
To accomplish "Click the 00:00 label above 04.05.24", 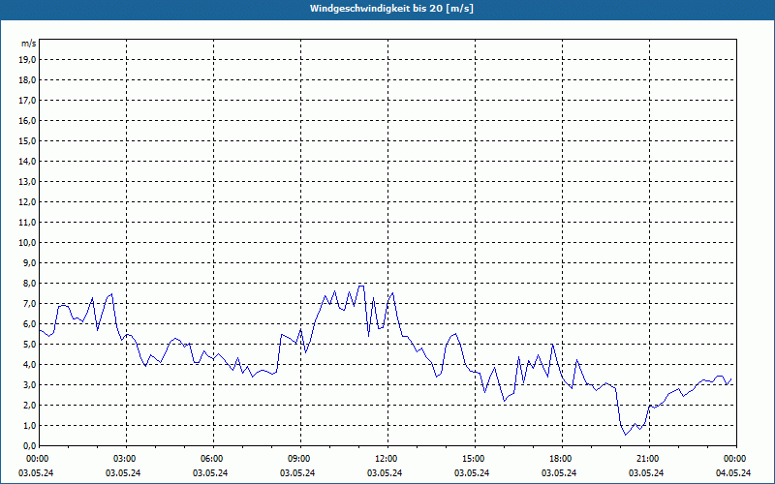I will click(736, 459).
